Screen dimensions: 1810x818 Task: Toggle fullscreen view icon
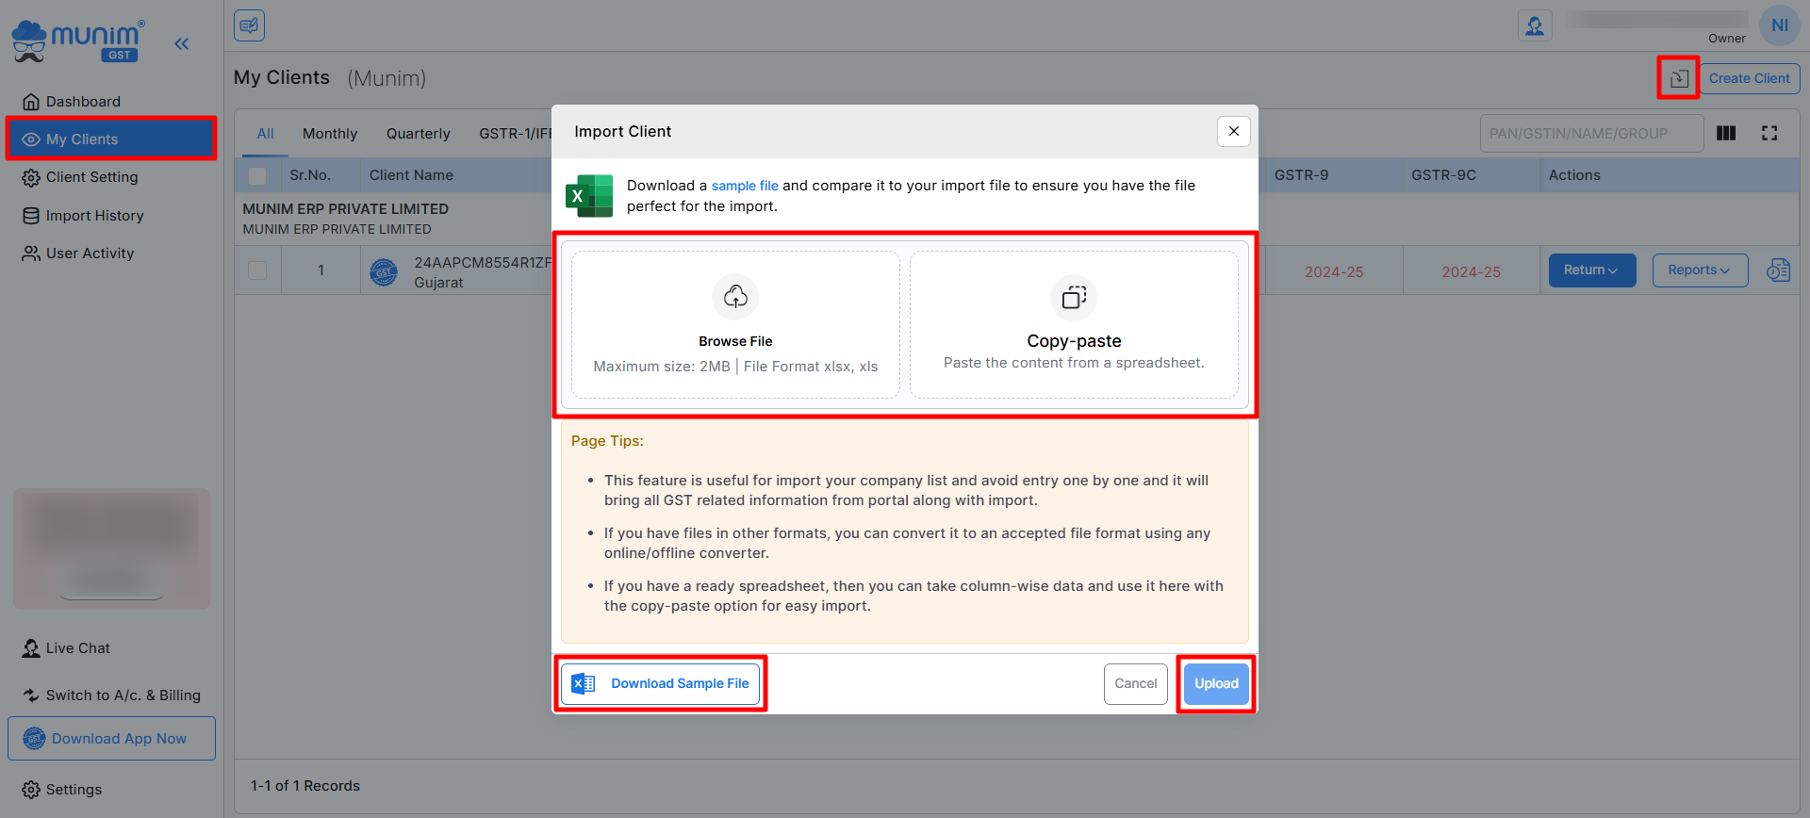point(1769,133)
